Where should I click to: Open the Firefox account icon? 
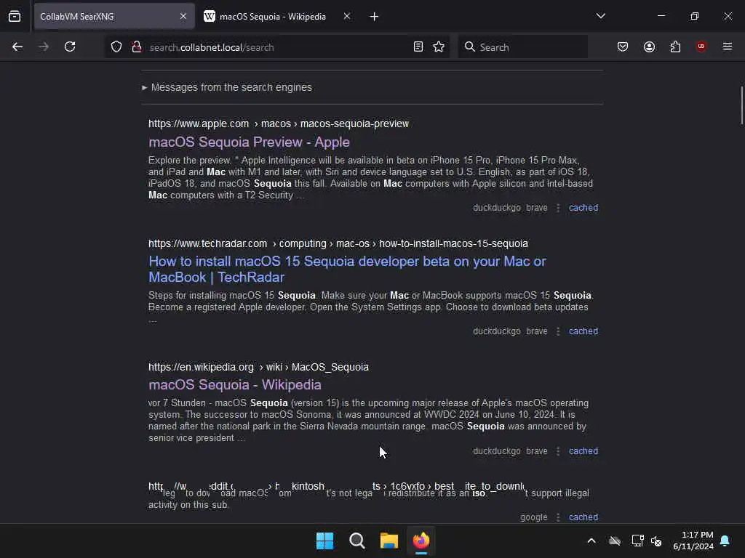point(649,46)
